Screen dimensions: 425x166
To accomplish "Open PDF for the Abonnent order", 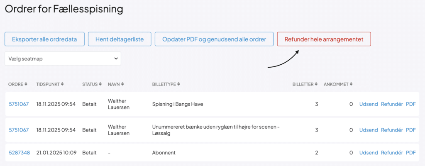I will [410, 153].
